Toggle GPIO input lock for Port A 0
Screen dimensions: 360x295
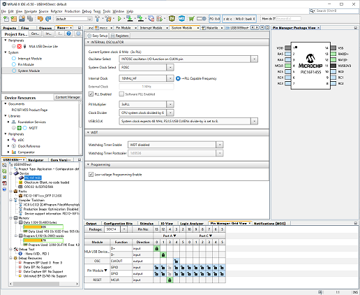tap(157, 267)
